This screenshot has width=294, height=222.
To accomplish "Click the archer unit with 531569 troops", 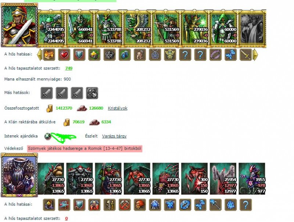I will point(166,29).
